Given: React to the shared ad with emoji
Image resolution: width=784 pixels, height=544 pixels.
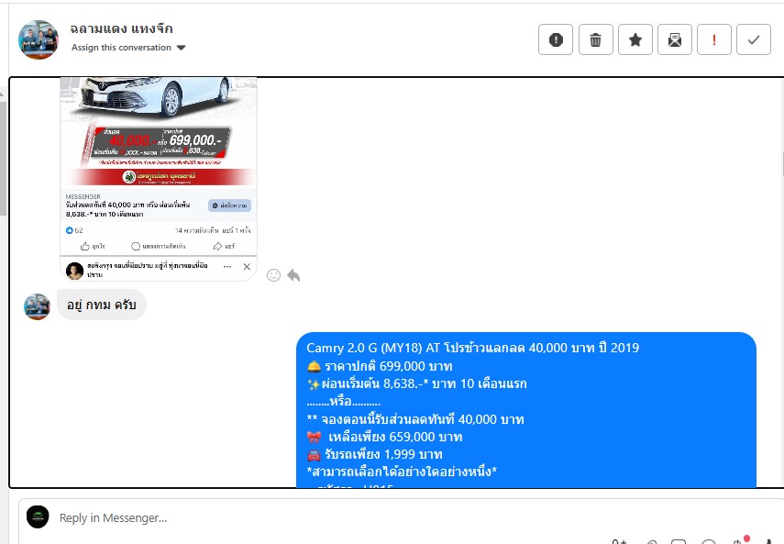Looking at the screenshot, I should point(273,275).
